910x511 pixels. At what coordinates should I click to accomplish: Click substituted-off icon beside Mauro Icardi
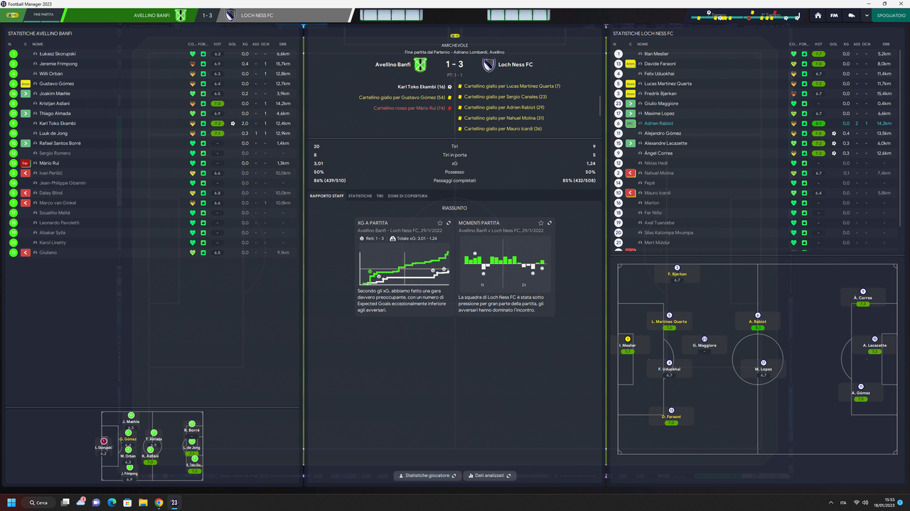[x=631, y=193]
